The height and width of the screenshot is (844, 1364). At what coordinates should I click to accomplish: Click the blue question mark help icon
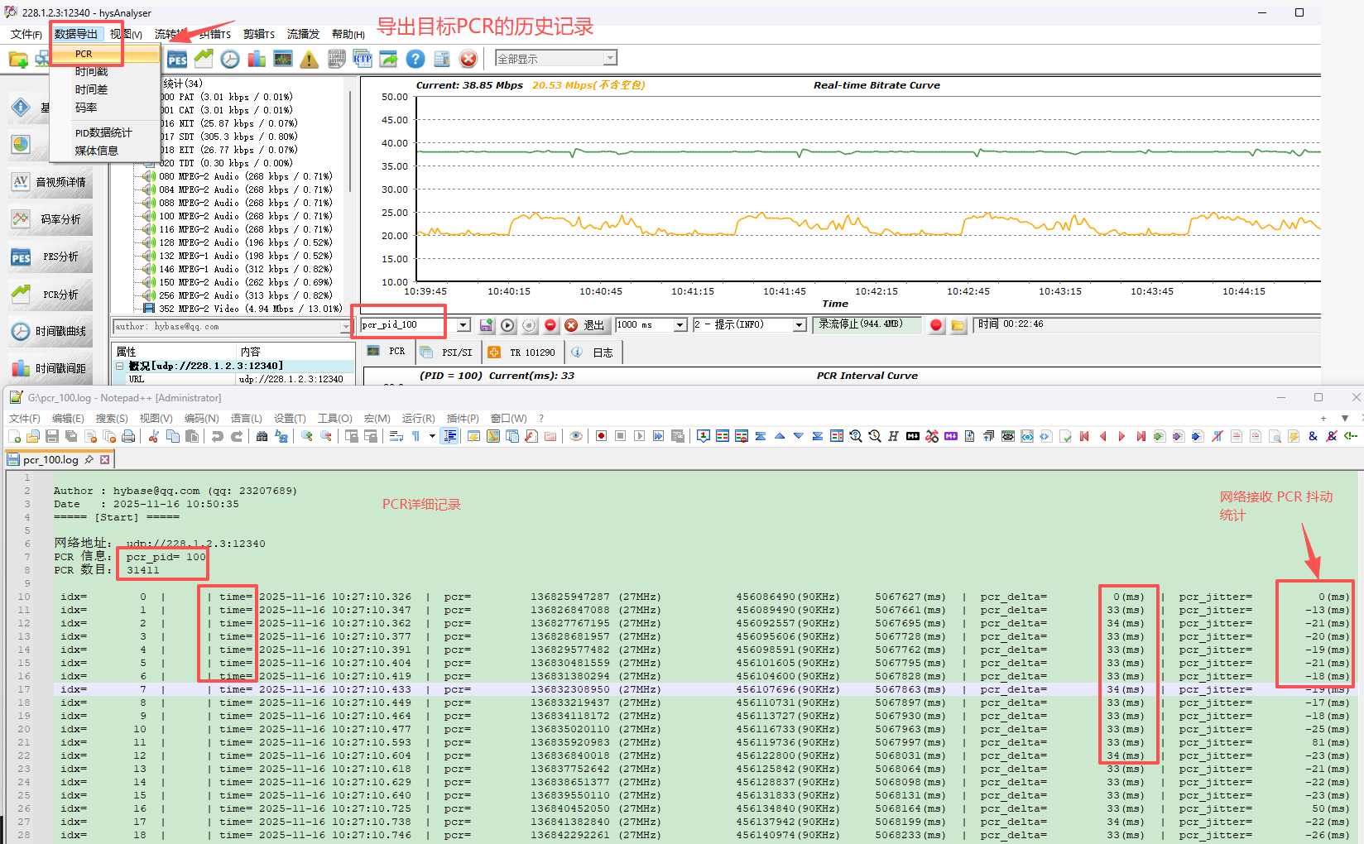415,59
